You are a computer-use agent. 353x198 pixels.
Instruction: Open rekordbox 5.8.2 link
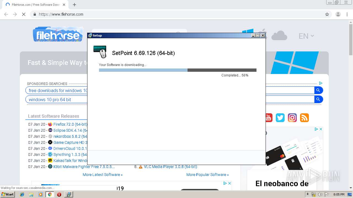point(70,136)
